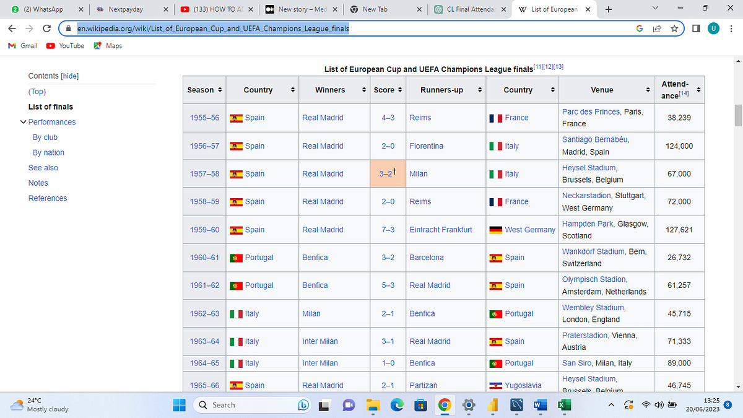
Task: Close the WhatsApp tab
Action: point(80,9)
